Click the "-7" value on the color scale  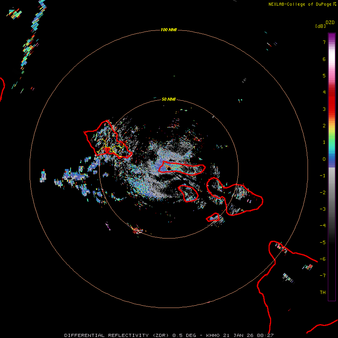(x=323, y=276)
